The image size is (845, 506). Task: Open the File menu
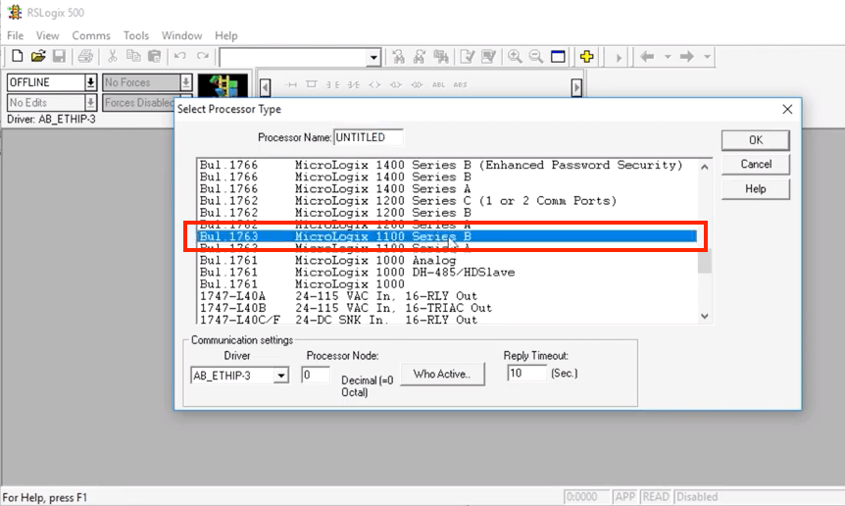(x=15, y=35)
